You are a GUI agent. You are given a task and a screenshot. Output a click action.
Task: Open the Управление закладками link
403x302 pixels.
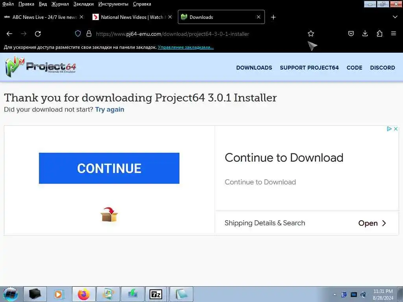pyautogui.click(x=186, y=47)
